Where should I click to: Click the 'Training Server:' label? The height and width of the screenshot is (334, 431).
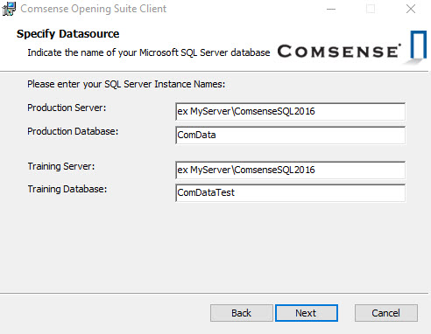coord(61,166)
